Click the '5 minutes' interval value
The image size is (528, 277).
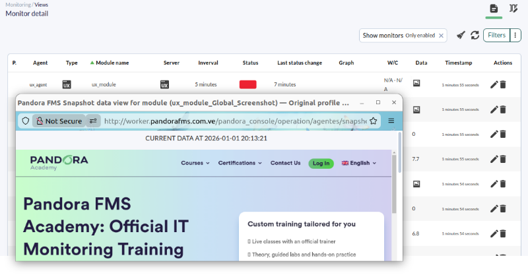click(x=206, y=84)
